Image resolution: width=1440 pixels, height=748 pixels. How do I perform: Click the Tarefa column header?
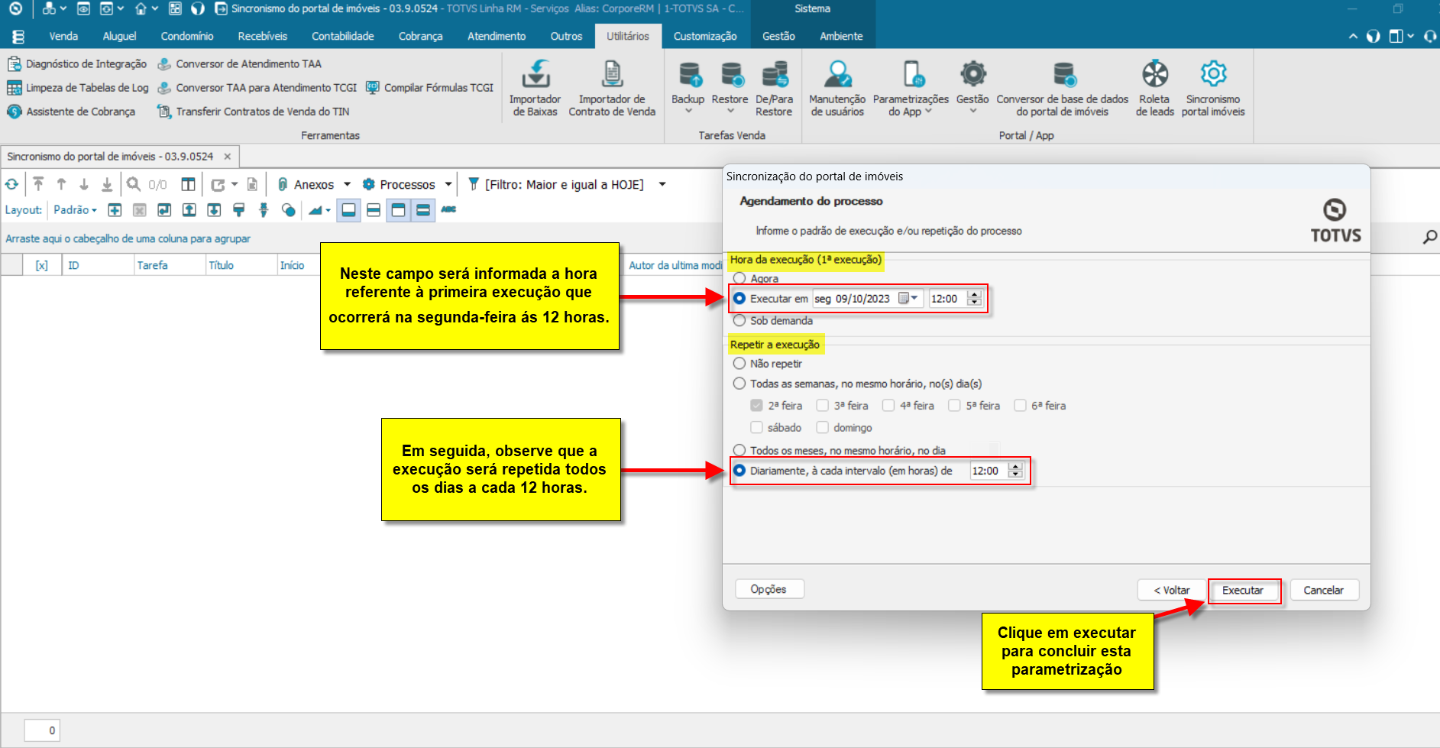[170, 265]
